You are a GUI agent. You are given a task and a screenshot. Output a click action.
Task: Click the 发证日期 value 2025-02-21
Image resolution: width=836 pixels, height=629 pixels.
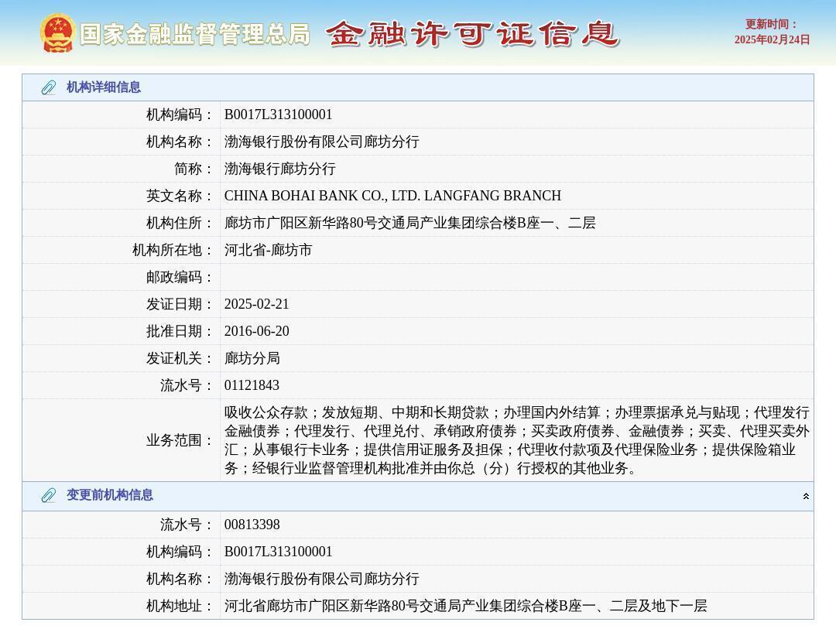pyautogui.click(x=257, y=304)
